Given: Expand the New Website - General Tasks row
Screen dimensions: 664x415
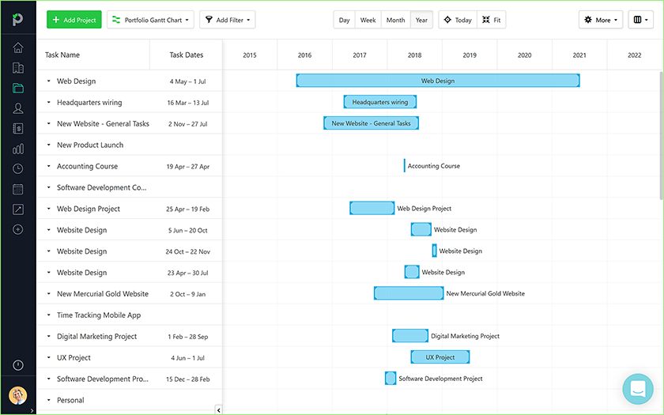Looking at the screenshot, I should (49, 123).
